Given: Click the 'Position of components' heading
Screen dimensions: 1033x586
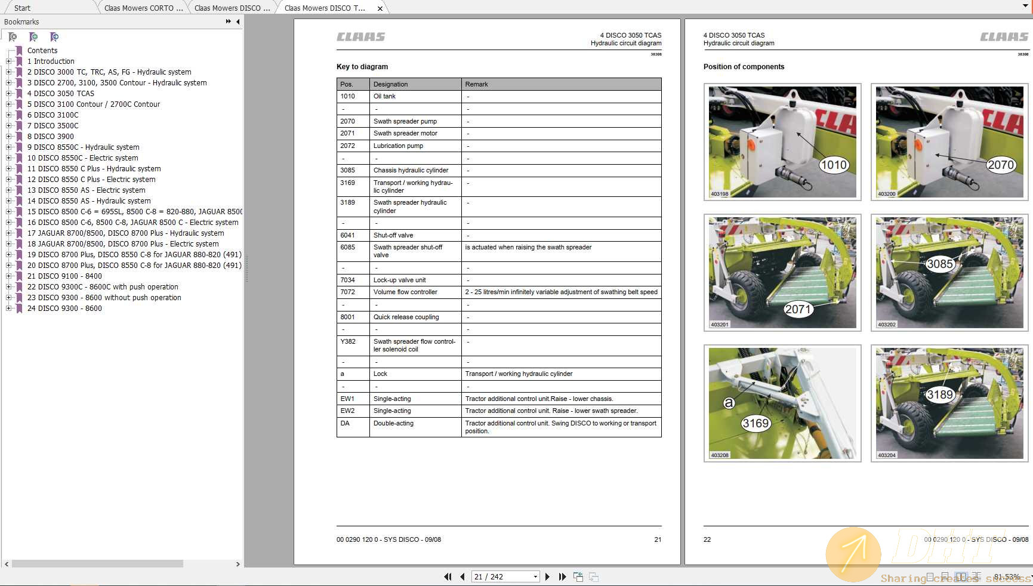Looking at the screenshot, I should pos(744,67).
